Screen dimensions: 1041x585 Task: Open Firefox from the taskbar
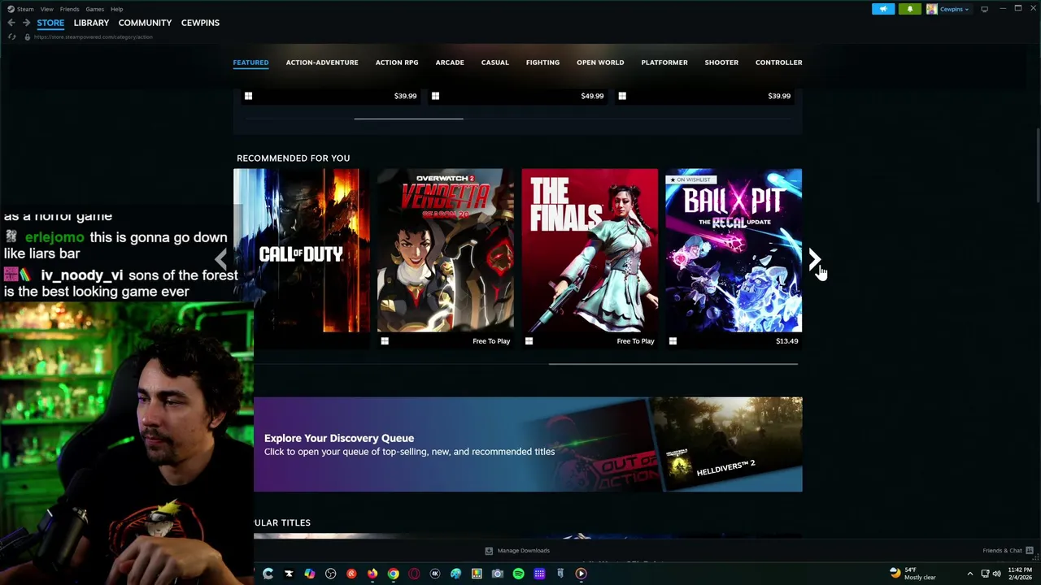[372, 574]
